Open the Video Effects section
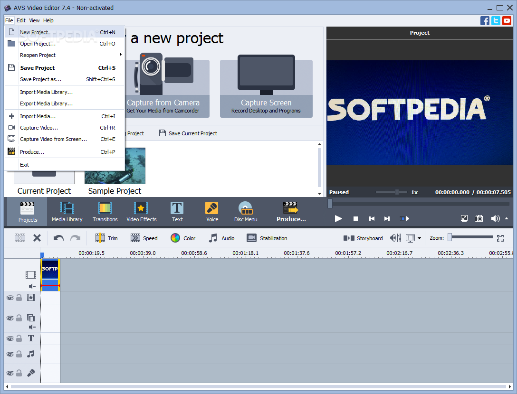The image size is (517, 394). coord(142,212)
